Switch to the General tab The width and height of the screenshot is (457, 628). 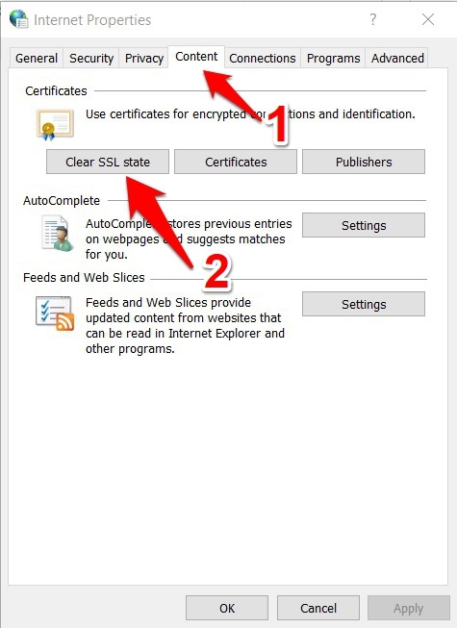[x=37, y=58]
